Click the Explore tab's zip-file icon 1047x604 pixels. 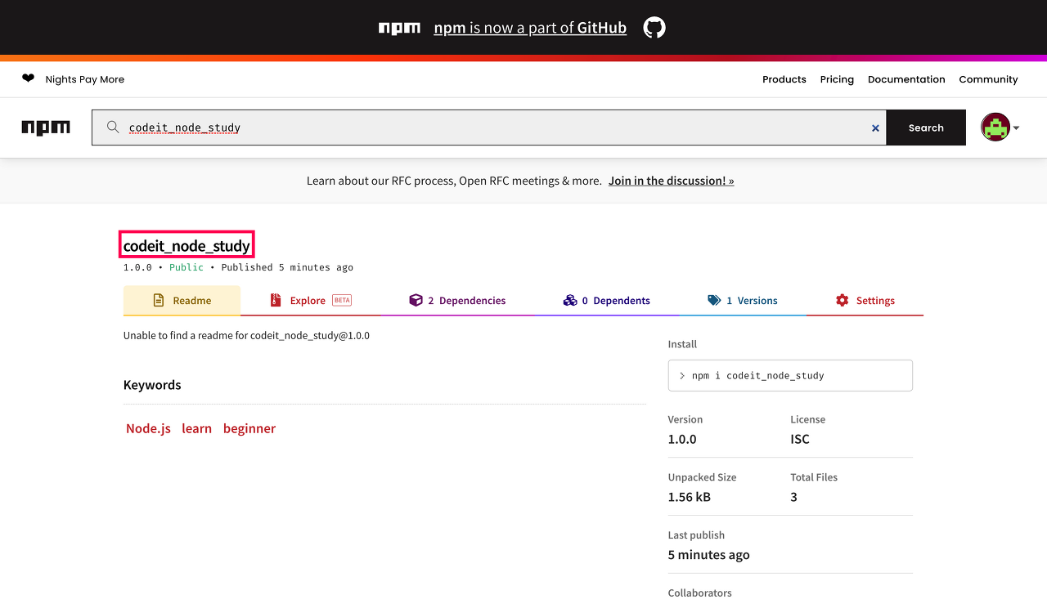pyautogui.click(x=276, y=301)
